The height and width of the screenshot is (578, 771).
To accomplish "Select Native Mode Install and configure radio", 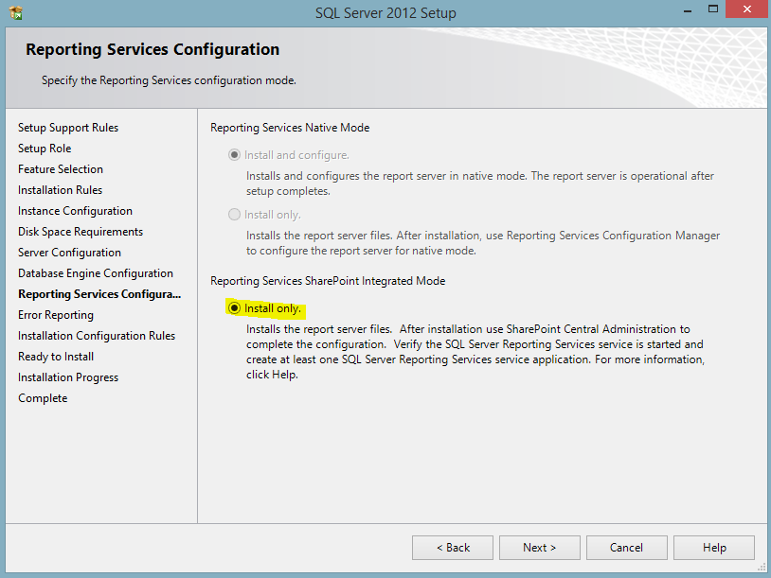I will click(234, 155).
